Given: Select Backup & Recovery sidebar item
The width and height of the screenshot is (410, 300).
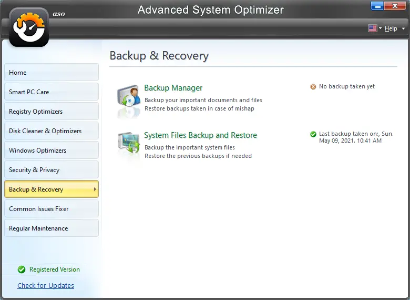Looking at the screenshot, I should click(52, 189).
